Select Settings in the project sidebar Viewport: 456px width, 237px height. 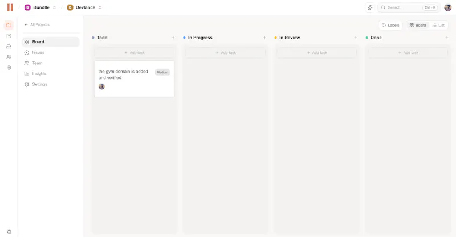pos(51,84)
